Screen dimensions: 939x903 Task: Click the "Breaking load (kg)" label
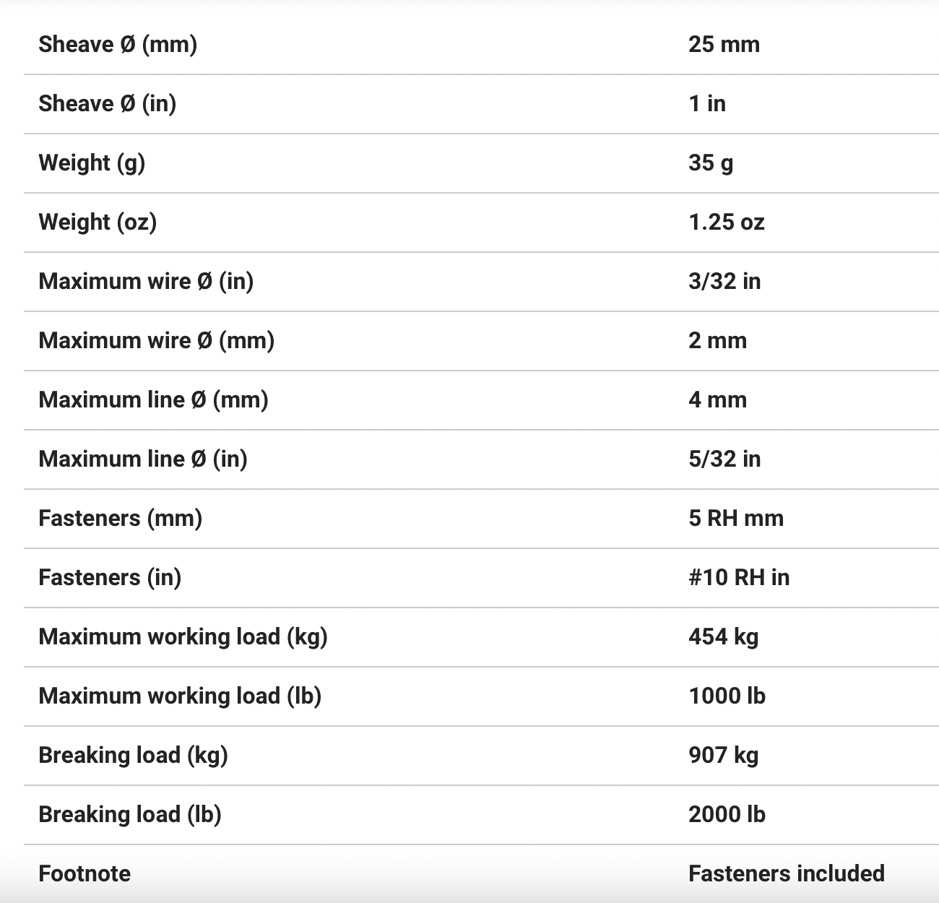point(133,755)
